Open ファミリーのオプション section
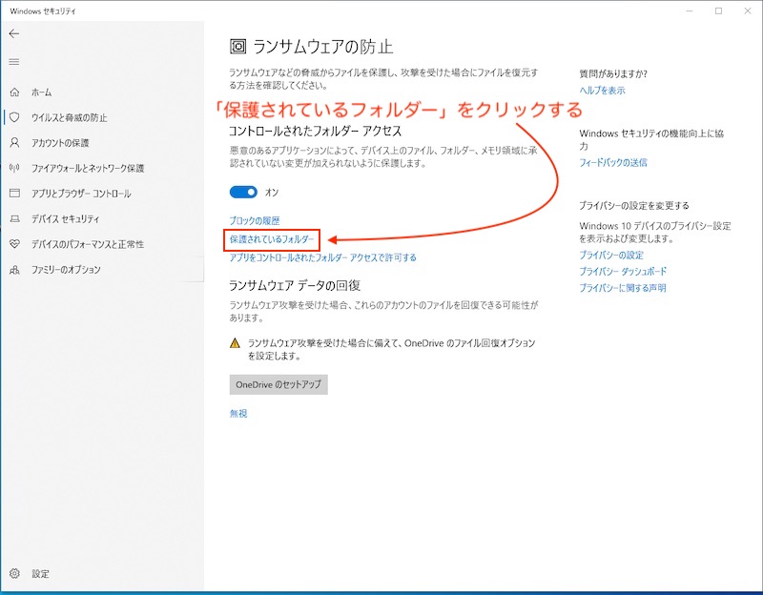 pyautogui.click(x=66, y=270)
